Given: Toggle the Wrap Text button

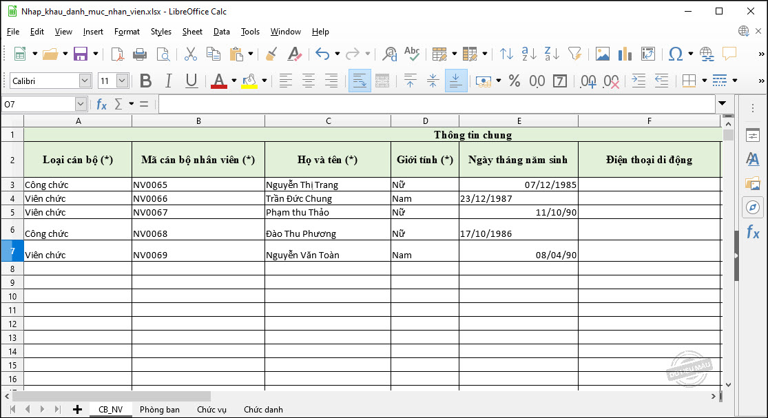Looking at the screenshot, I should (360, 81).
